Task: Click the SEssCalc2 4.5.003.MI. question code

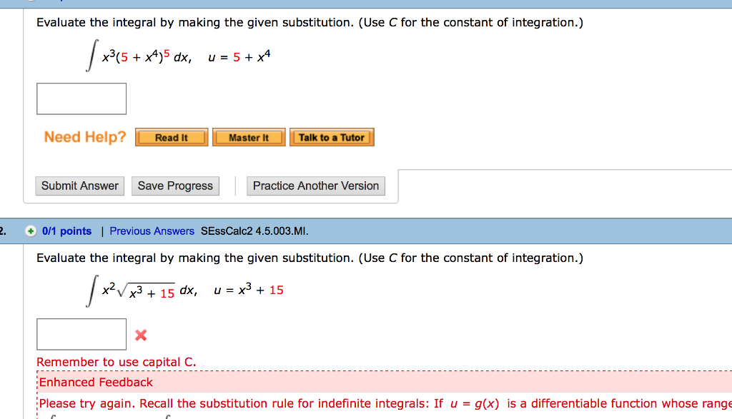Action: point(255,231)
